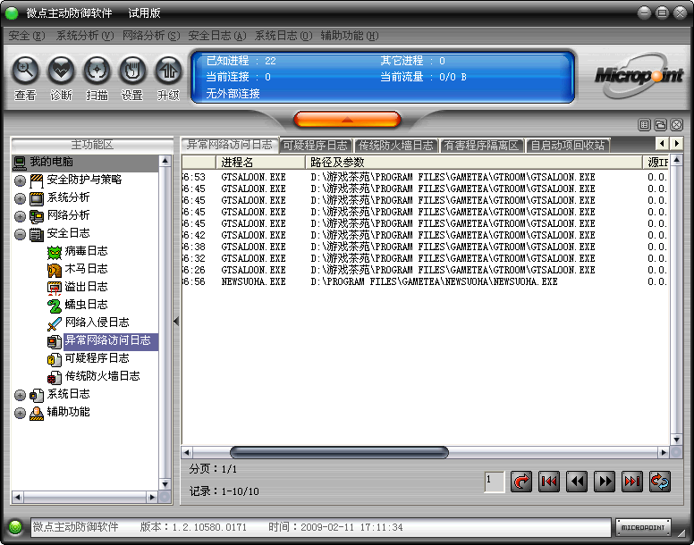Click the MICROPOINT status bar button
The height and width of the screenshot is (545, 694).
pyautogui.click(x=643, y=527)
